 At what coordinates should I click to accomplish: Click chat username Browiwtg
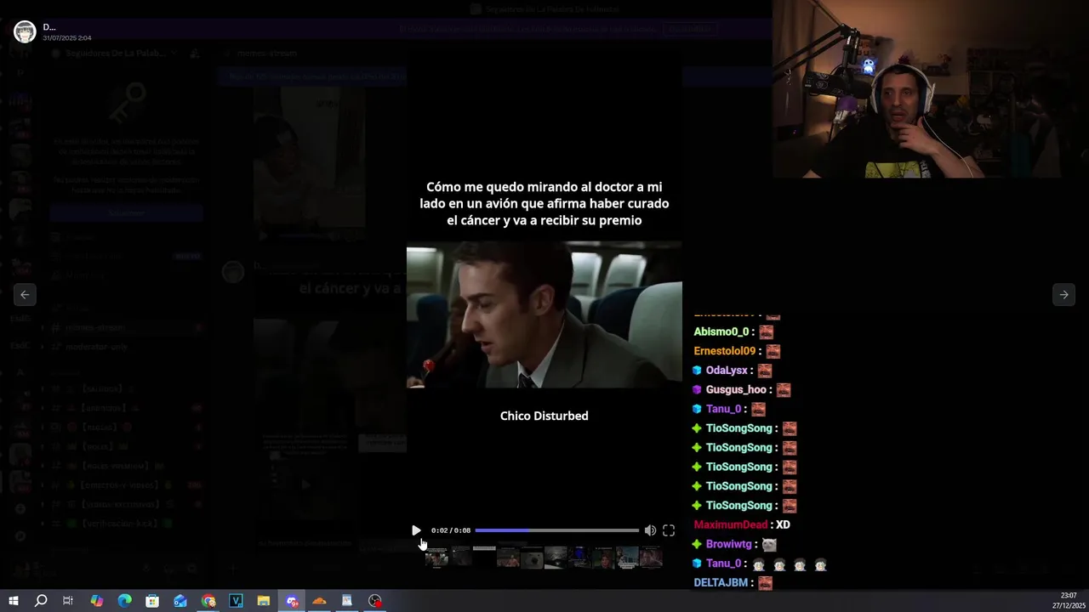point(729,544)
